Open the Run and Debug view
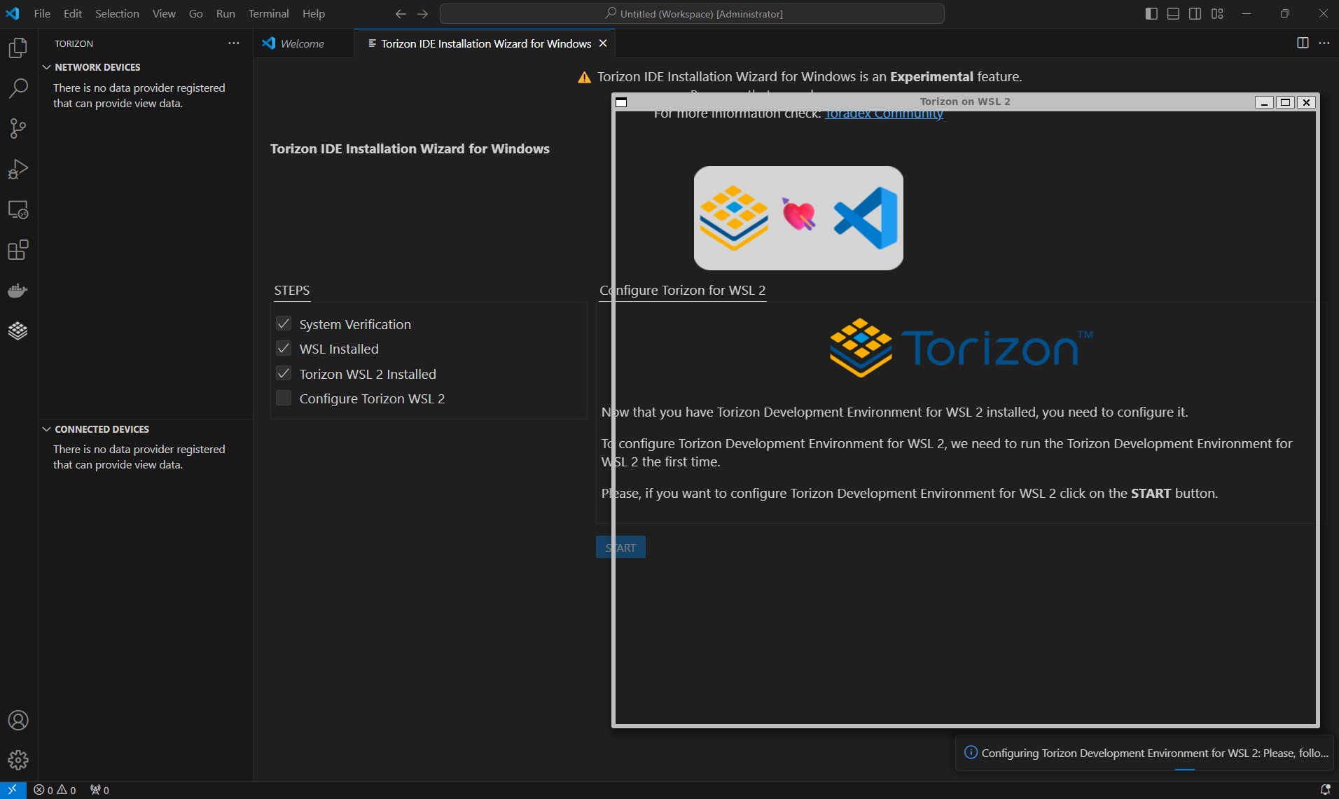The height and width of the screenshot is (799, 1339). click(x=18, y=169)
